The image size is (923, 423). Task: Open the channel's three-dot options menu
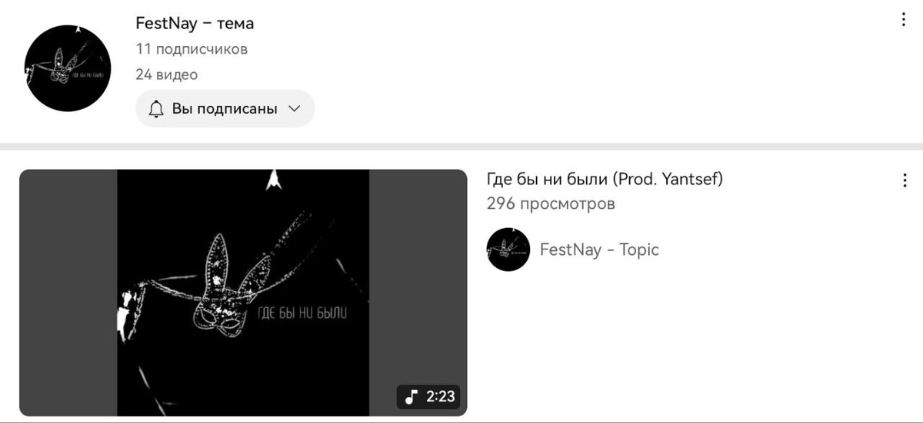[x=903, y=20]
